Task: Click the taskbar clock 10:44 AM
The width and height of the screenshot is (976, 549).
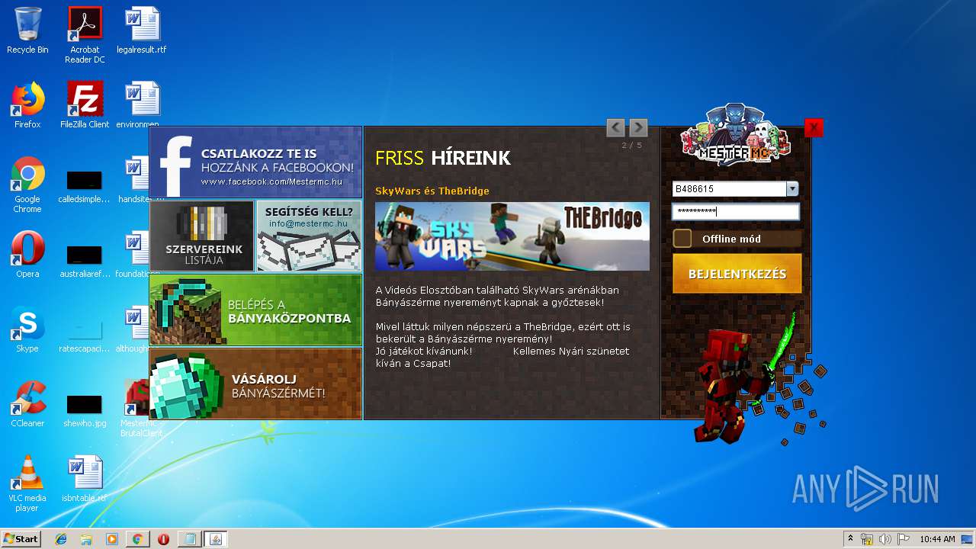Action: 937,539
